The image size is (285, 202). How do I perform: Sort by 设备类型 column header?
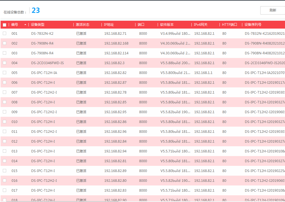pyautogui.click(x=38, y=25)
